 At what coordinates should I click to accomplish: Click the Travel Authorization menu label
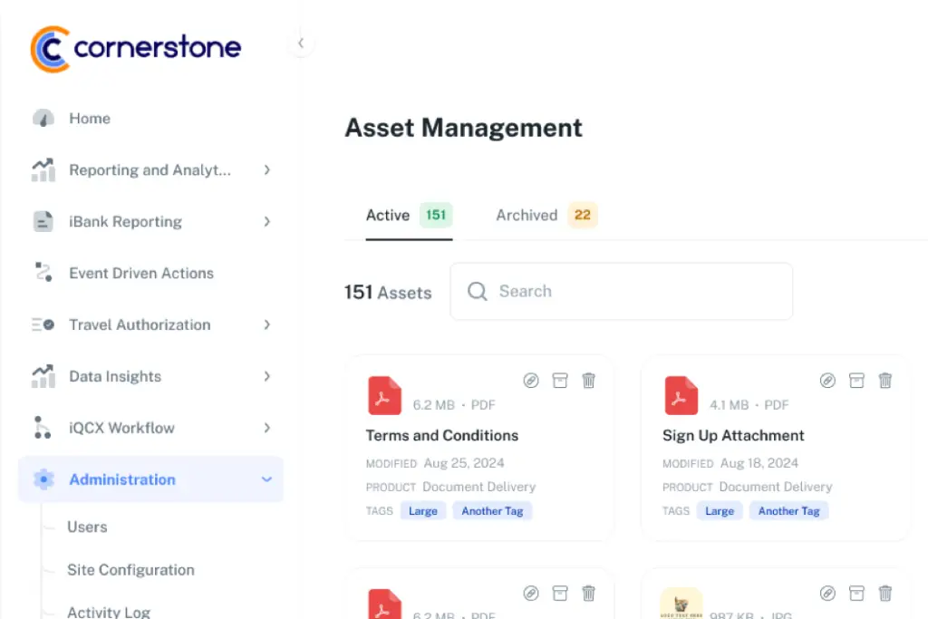coord(140,324)
